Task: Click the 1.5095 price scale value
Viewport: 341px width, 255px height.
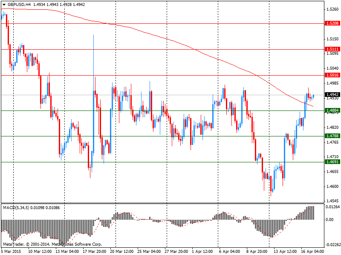Action: pyautogui.click(x=332, y=54)
